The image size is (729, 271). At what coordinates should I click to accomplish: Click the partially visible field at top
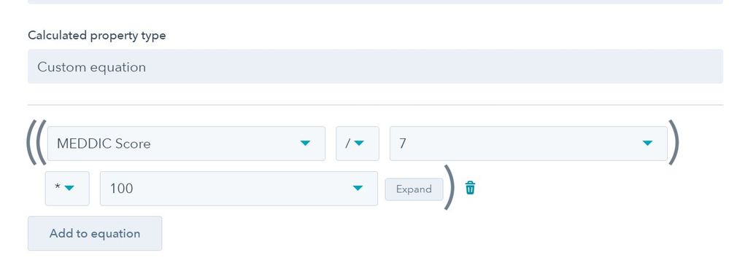(x=375, y=2)
